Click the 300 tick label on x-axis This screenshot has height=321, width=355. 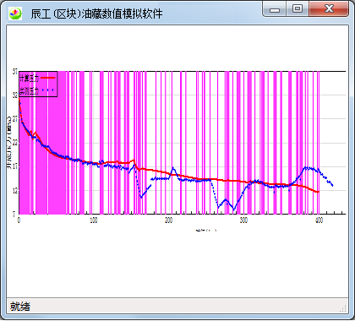[243, 220]
